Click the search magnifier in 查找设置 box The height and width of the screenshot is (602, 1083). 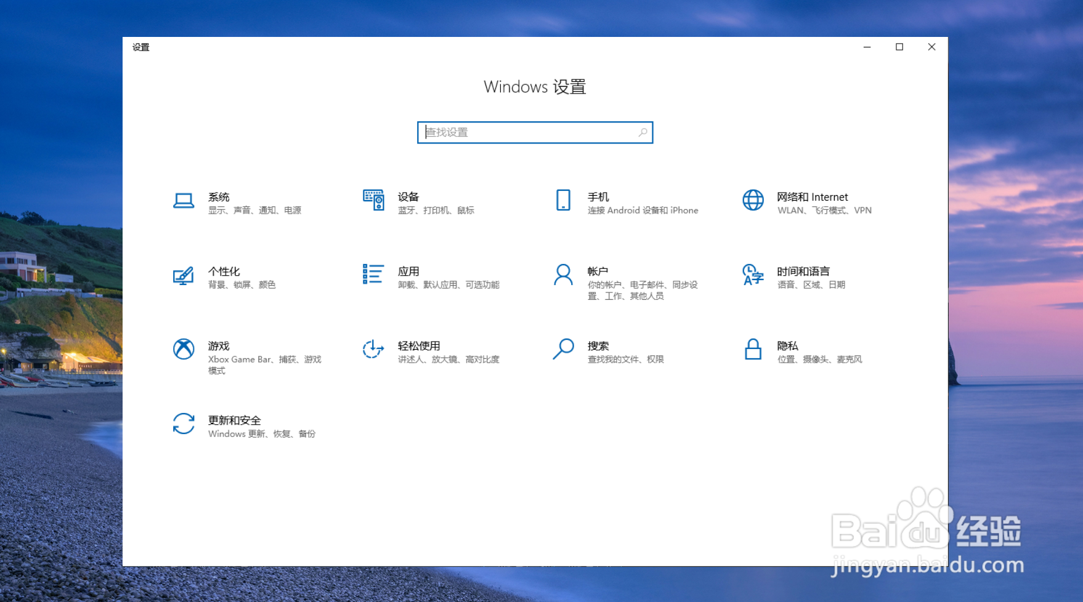[x=643, y=132]
